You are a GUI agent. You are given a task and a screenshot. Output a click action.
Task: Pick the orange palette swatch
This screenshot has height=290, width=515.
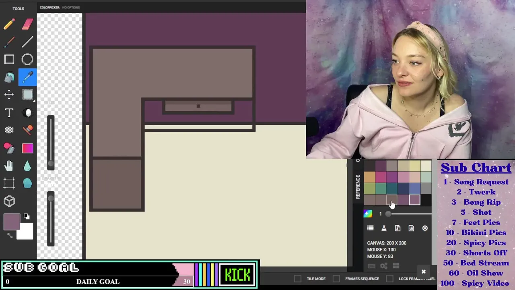(369, 177)
